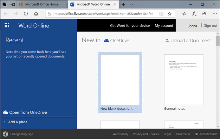The width and height of the screenshot is (220, 139).
Task: Click Upload a Document
Action: [191, 40]
